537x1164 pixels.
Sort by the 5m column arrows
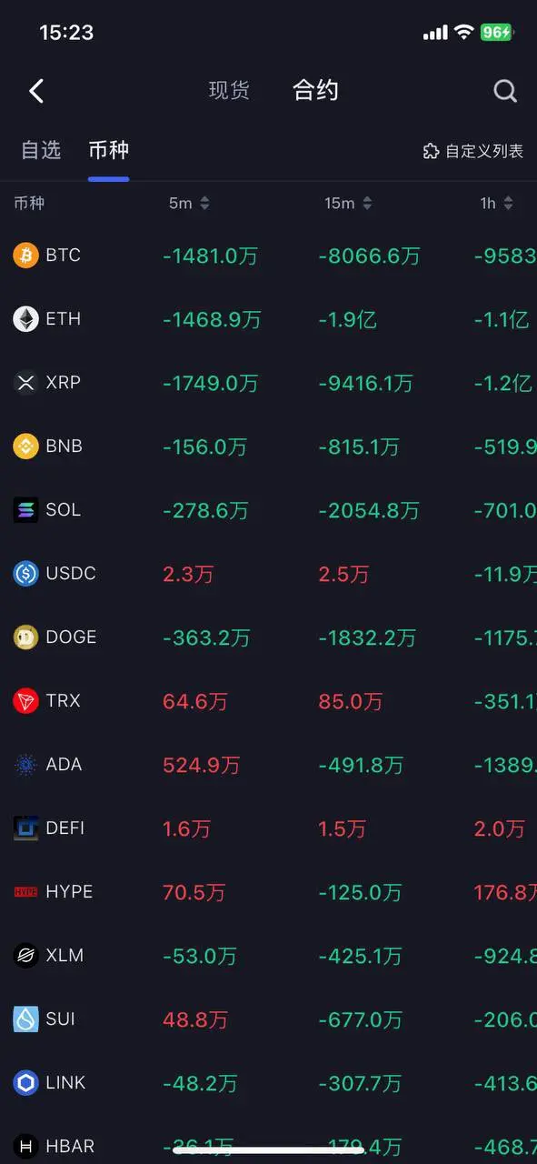pos(204,204)
